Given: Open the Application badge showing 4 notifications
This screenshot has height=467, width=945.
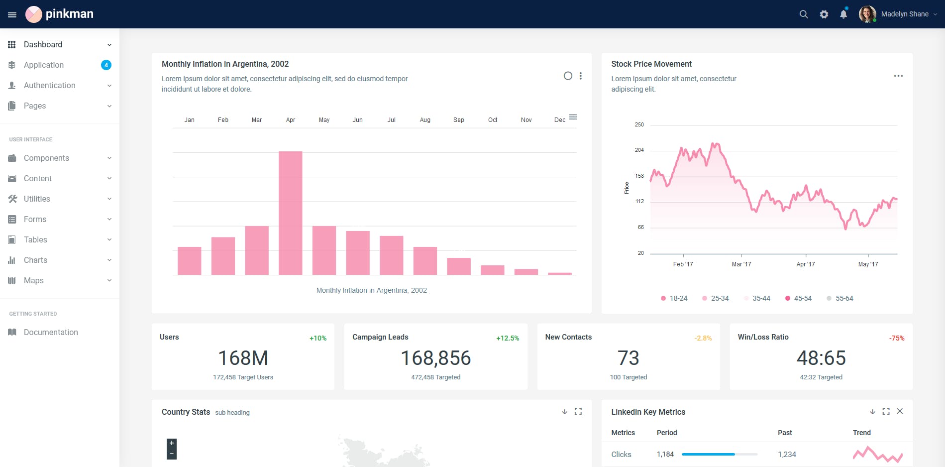Looking at the screenshot, I should [106, 65].
